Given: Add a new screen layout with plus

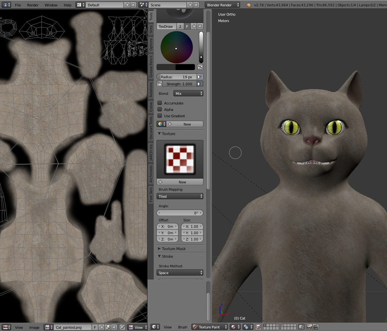Looking at the screenshot, I should pyautogui.click(x=127, y=5).
